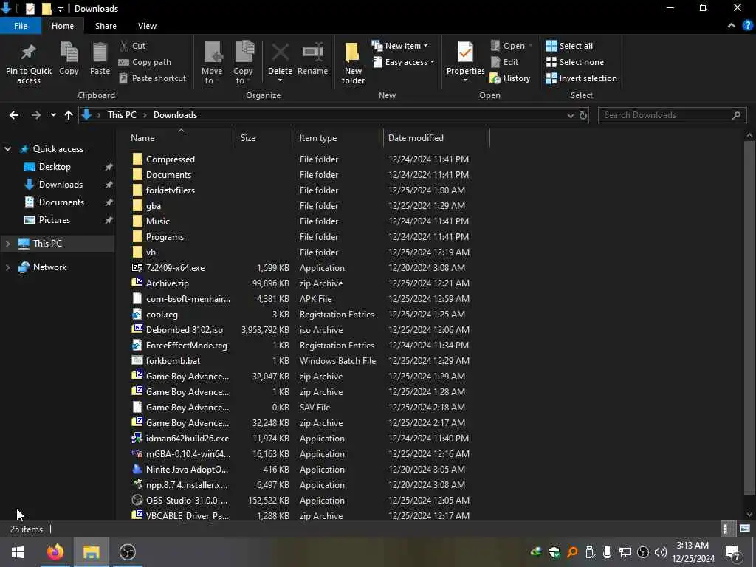Open Explorer help icon
This screenshot has width=756, height=567.
point(747,26)
